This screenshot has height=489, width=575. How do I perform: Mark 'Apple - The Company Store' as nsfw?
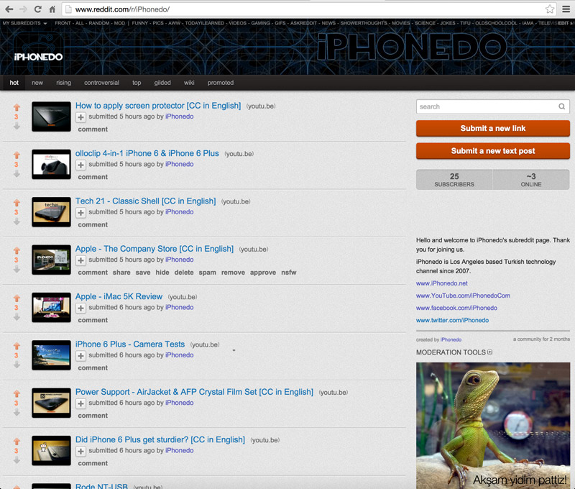289,273
